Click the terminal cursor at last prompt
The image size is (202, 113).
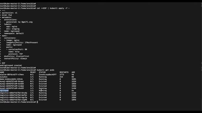[37, 102]
